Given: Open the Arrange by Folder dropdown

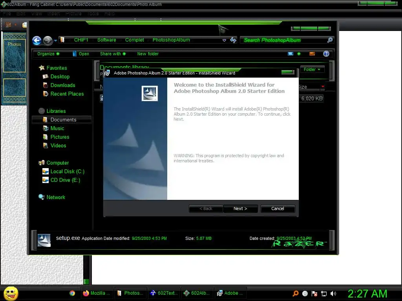Looking at the screenshot, I should [312, 69].
